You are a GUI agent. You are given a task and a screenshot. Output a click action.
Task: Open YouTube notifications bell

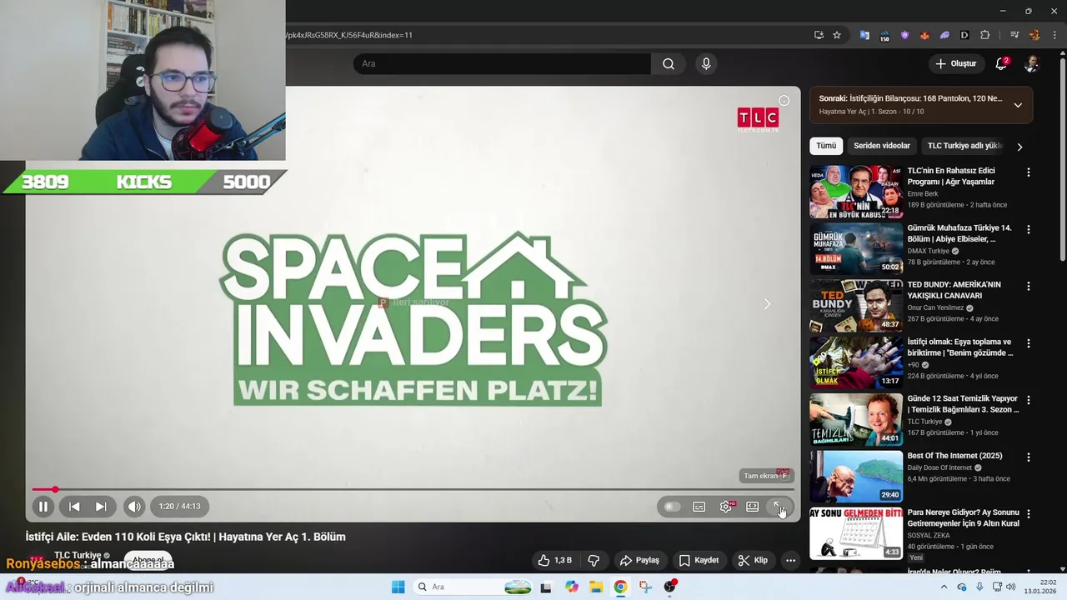[x=1002, y=64]
